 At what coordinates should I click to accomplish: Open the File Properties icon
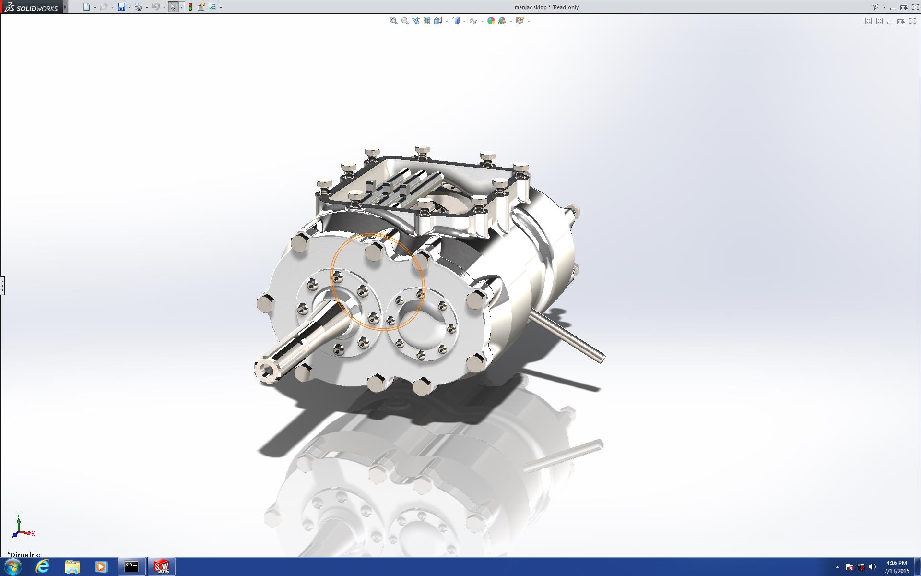click(201, 7)
